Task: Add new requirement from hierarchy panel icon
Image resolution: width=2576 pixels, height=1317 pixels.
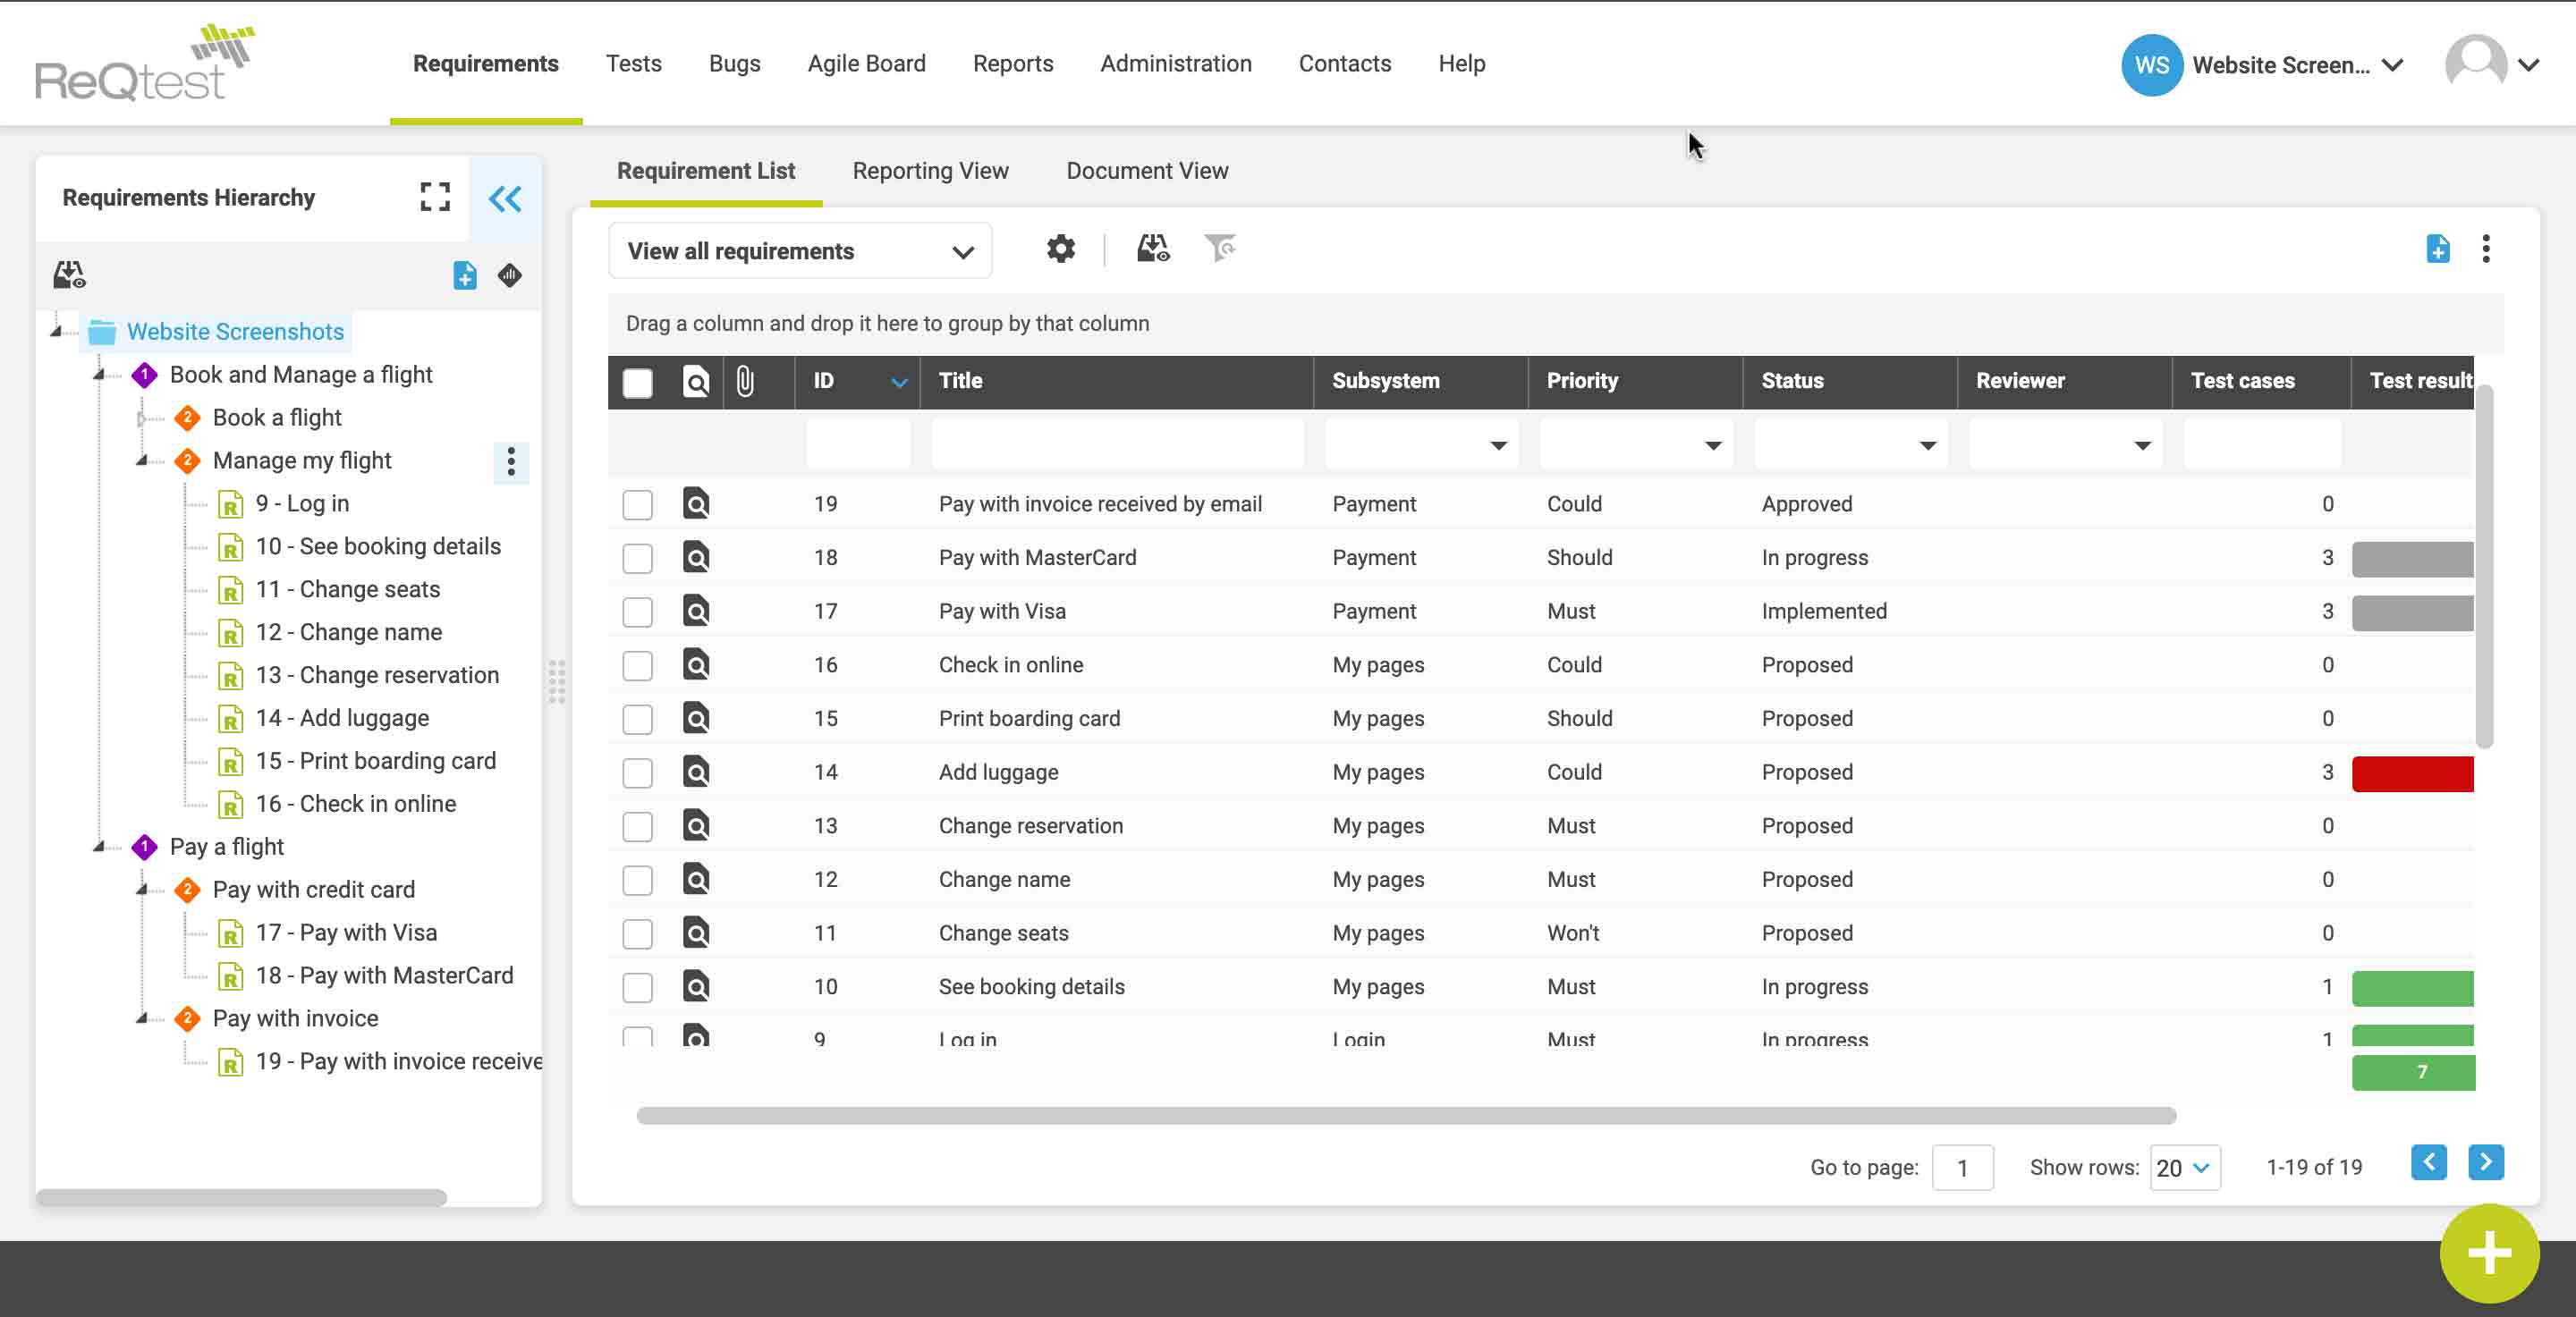Action: (465, 274)
